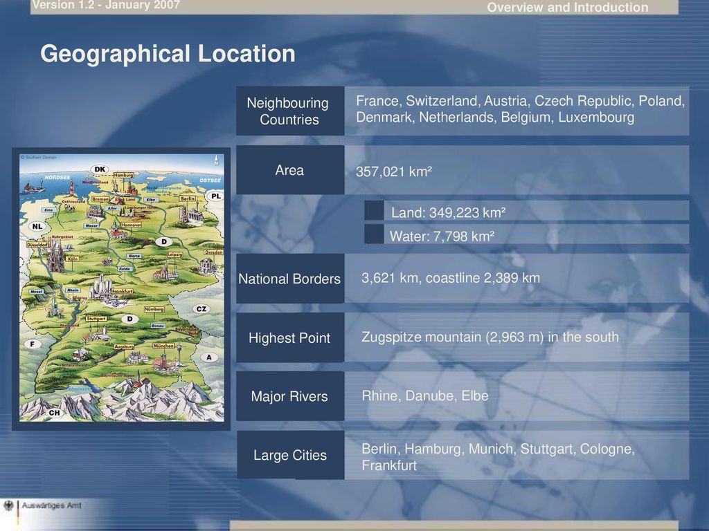Click the square bullet beside Water
Viewport: 709px width, 531px height.
click(x=374, y=234)
